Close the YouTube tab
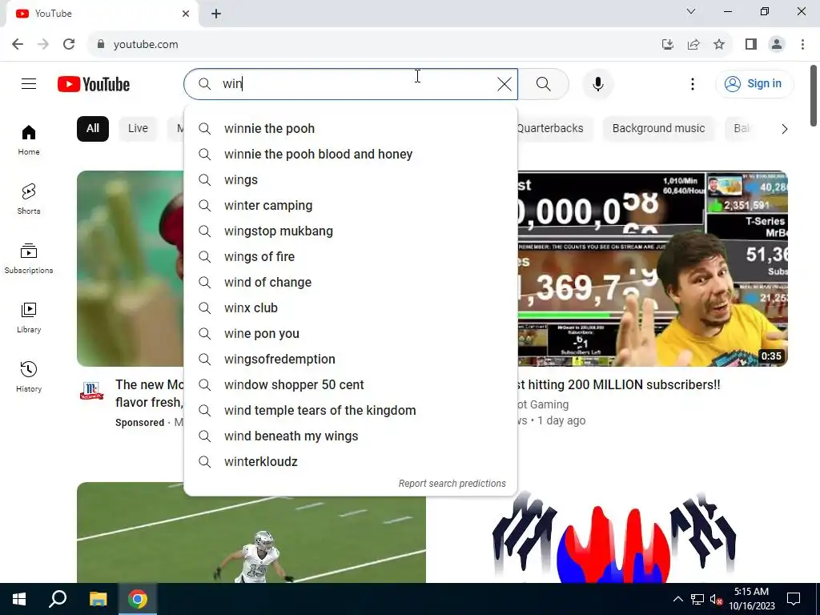The image size is (820, 615). (186, 14)
